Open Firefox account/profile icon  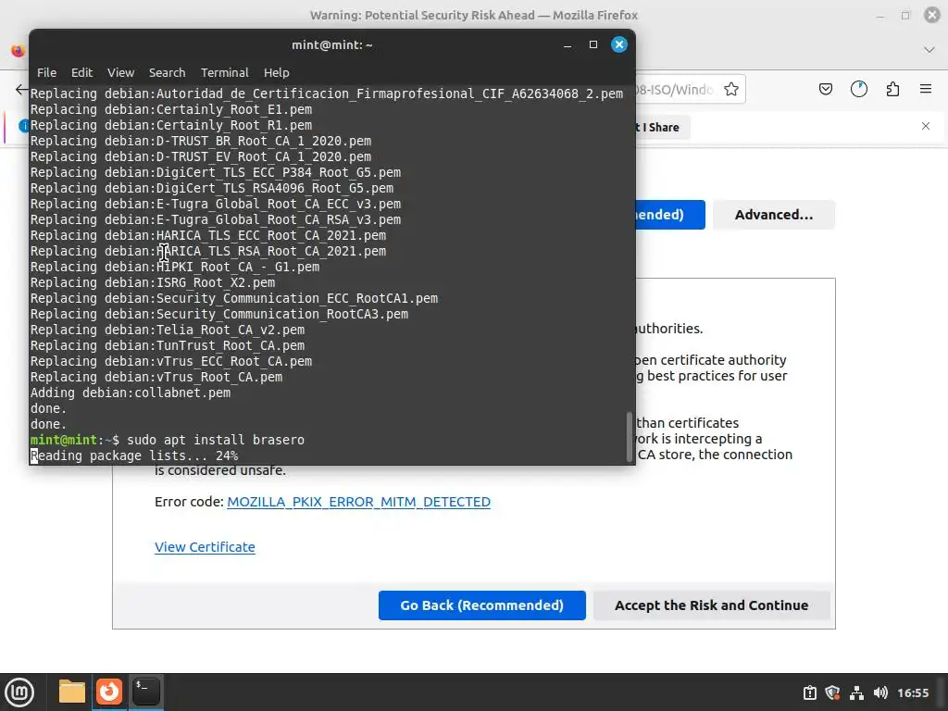[859, 90]
